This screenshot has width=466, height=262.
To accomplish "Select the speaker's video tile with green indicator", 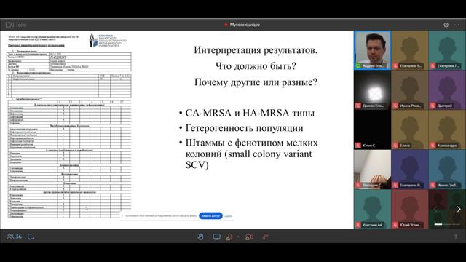I will (372, 50).
